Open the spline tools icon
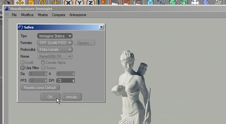 pos(161,2)
